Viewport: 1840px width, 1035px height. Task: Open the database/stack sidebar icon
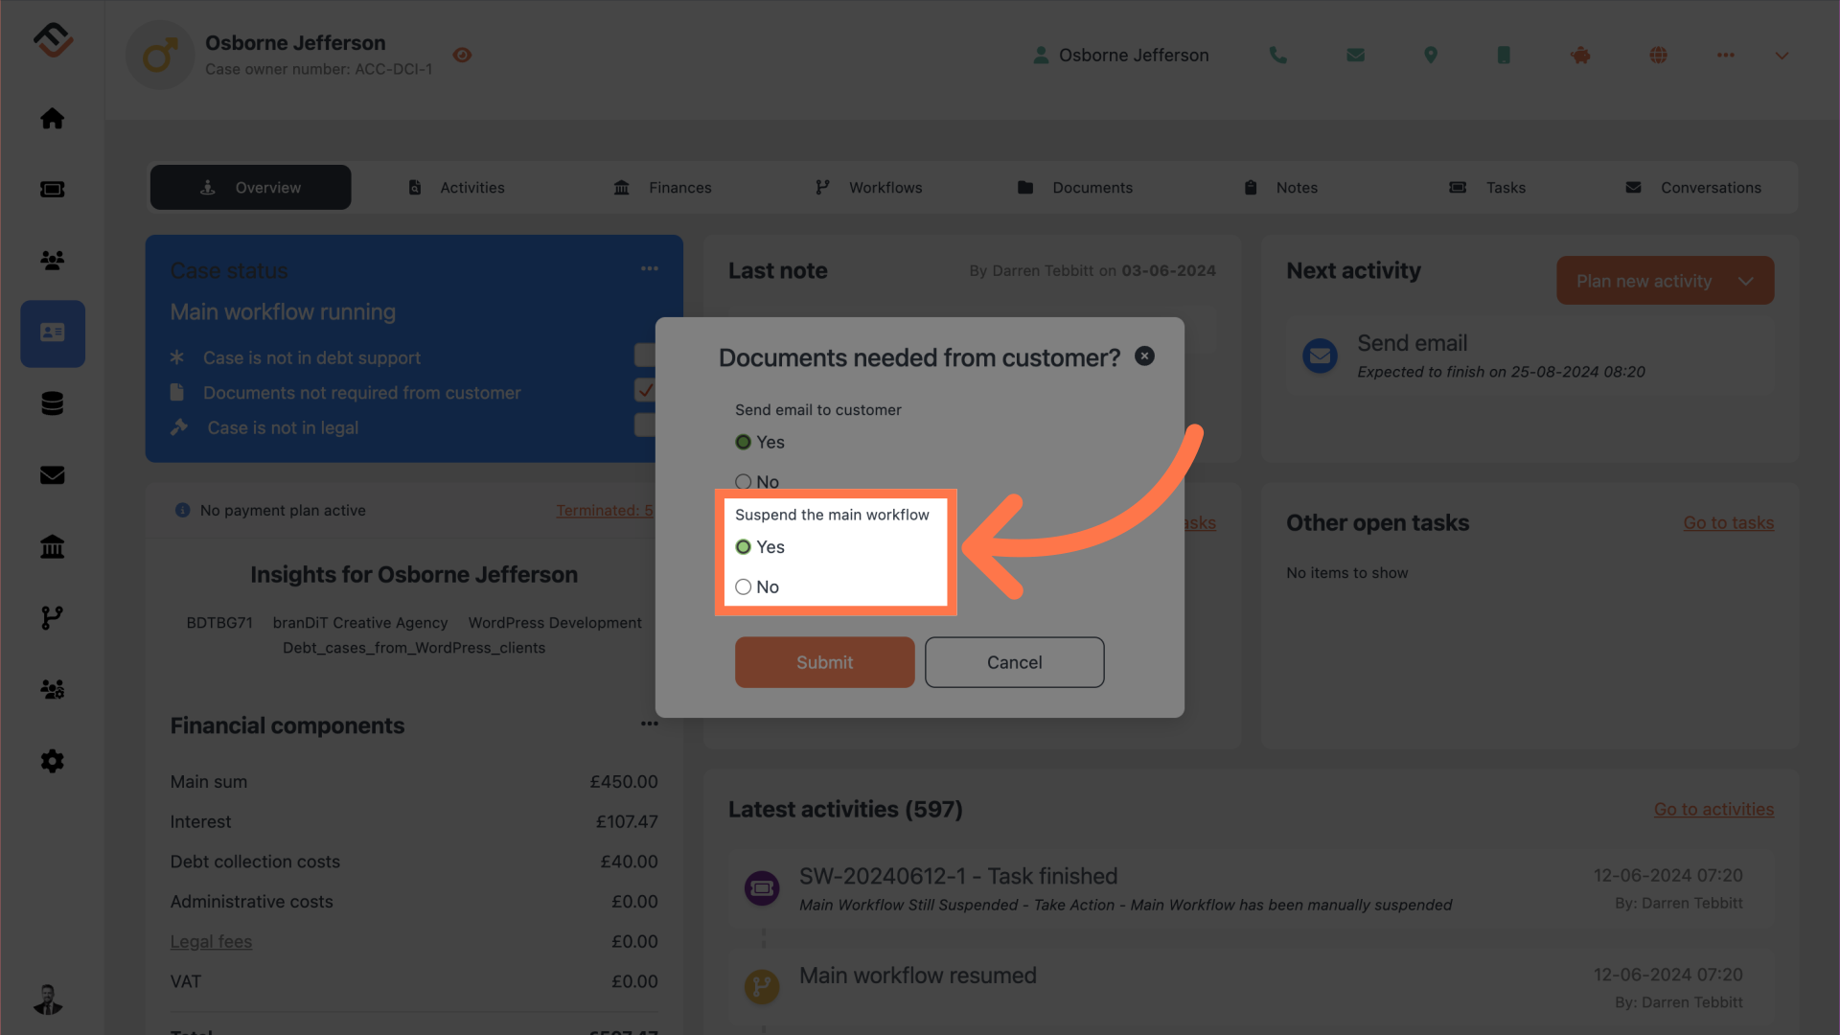tap(52, 404)
